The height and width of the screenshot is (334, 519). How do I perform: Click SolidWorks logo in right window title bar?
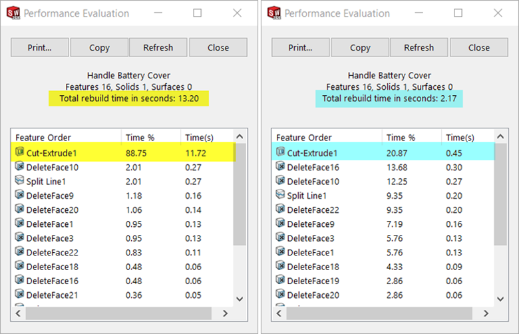coord(274,13)
